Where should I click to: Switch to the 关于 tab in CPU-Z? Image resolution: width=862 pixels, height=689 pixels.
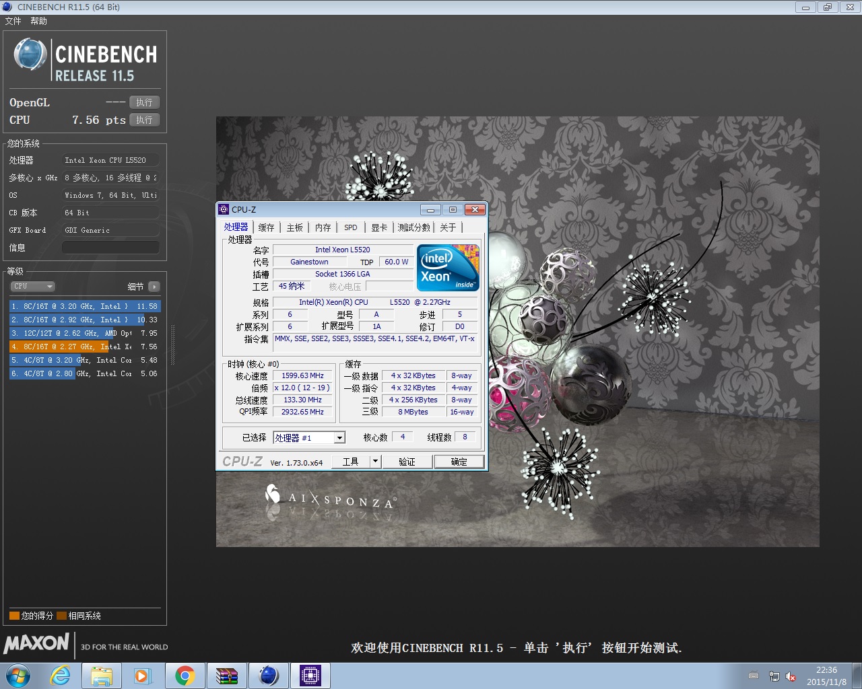click(x=448, y=227)
